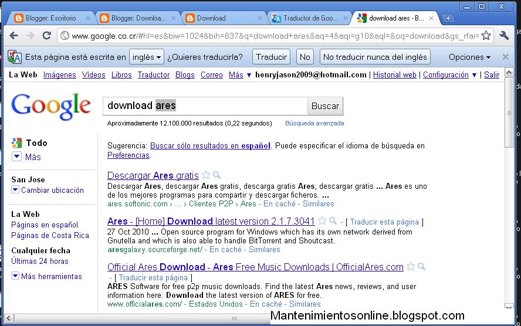Click the Google logo

click(51, 106)
